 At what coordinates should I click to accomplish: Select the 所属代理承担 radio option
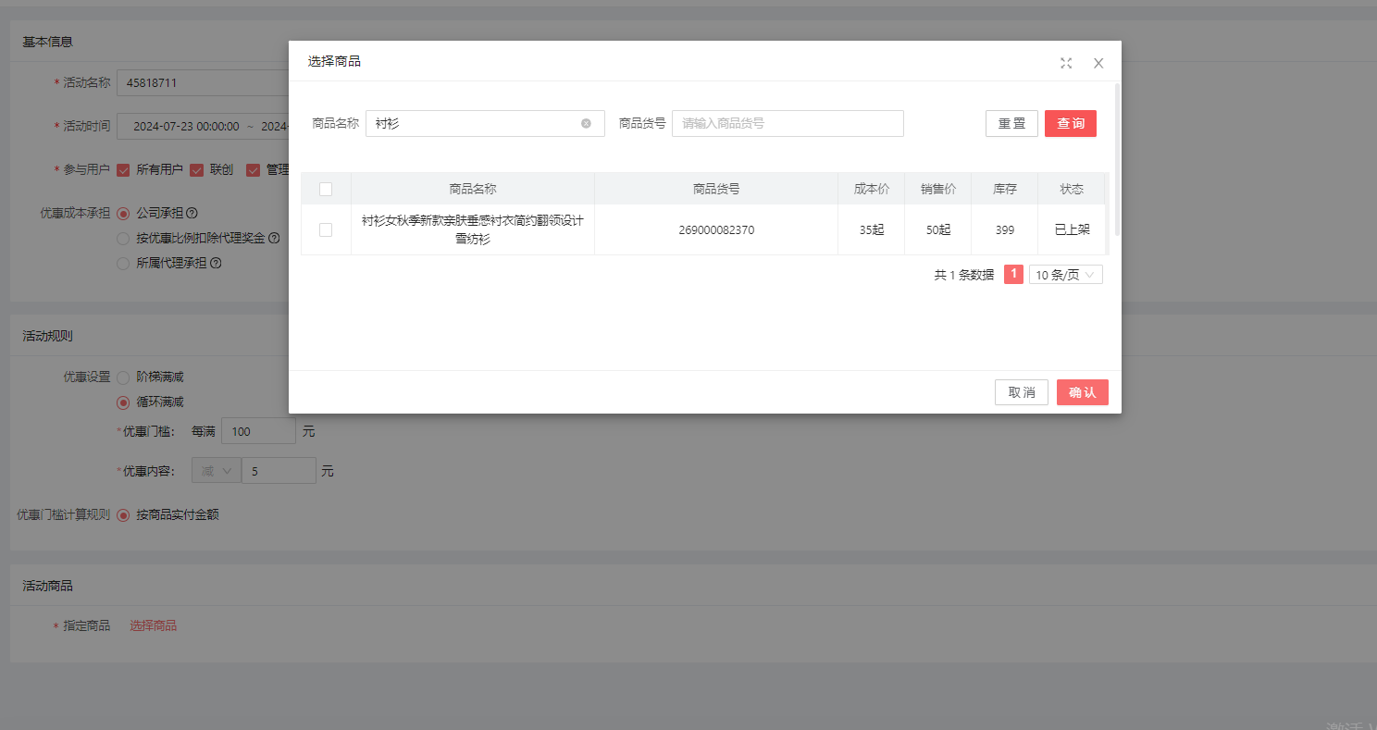tap(123, 263)
